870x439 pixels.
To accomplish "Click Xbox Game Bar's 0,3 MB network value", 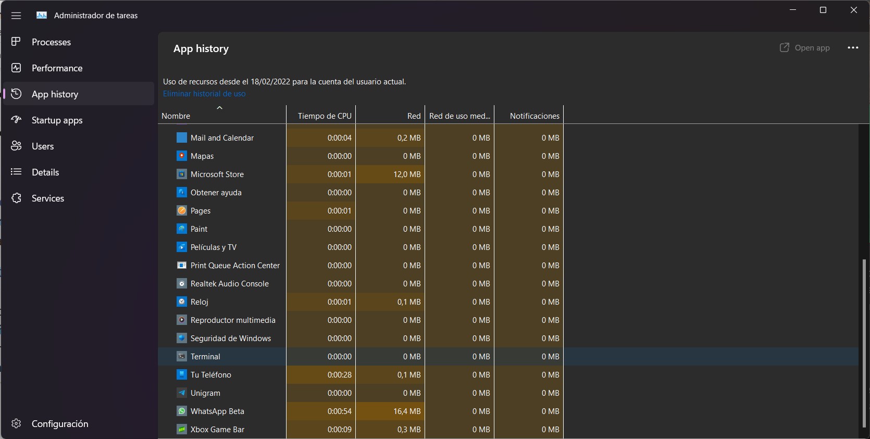I will click(x=409, y=430).
